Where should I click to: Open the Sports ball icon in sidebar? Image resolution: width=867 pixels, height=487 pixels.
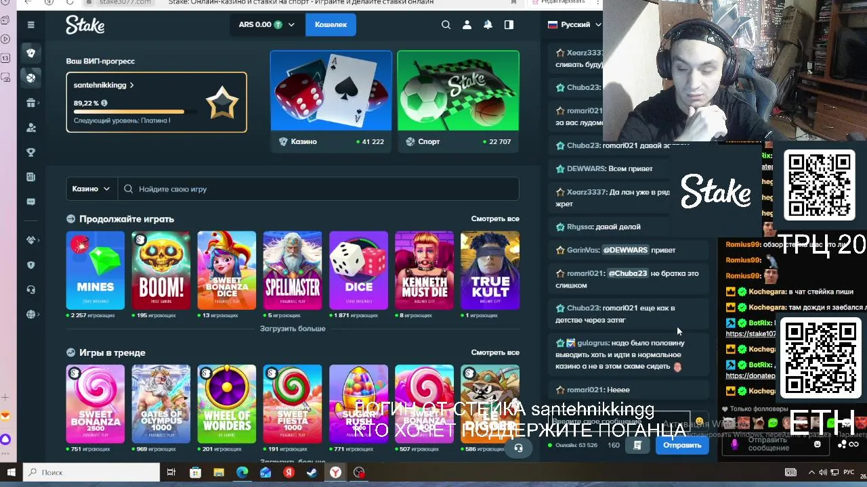[x=30, y=78]
